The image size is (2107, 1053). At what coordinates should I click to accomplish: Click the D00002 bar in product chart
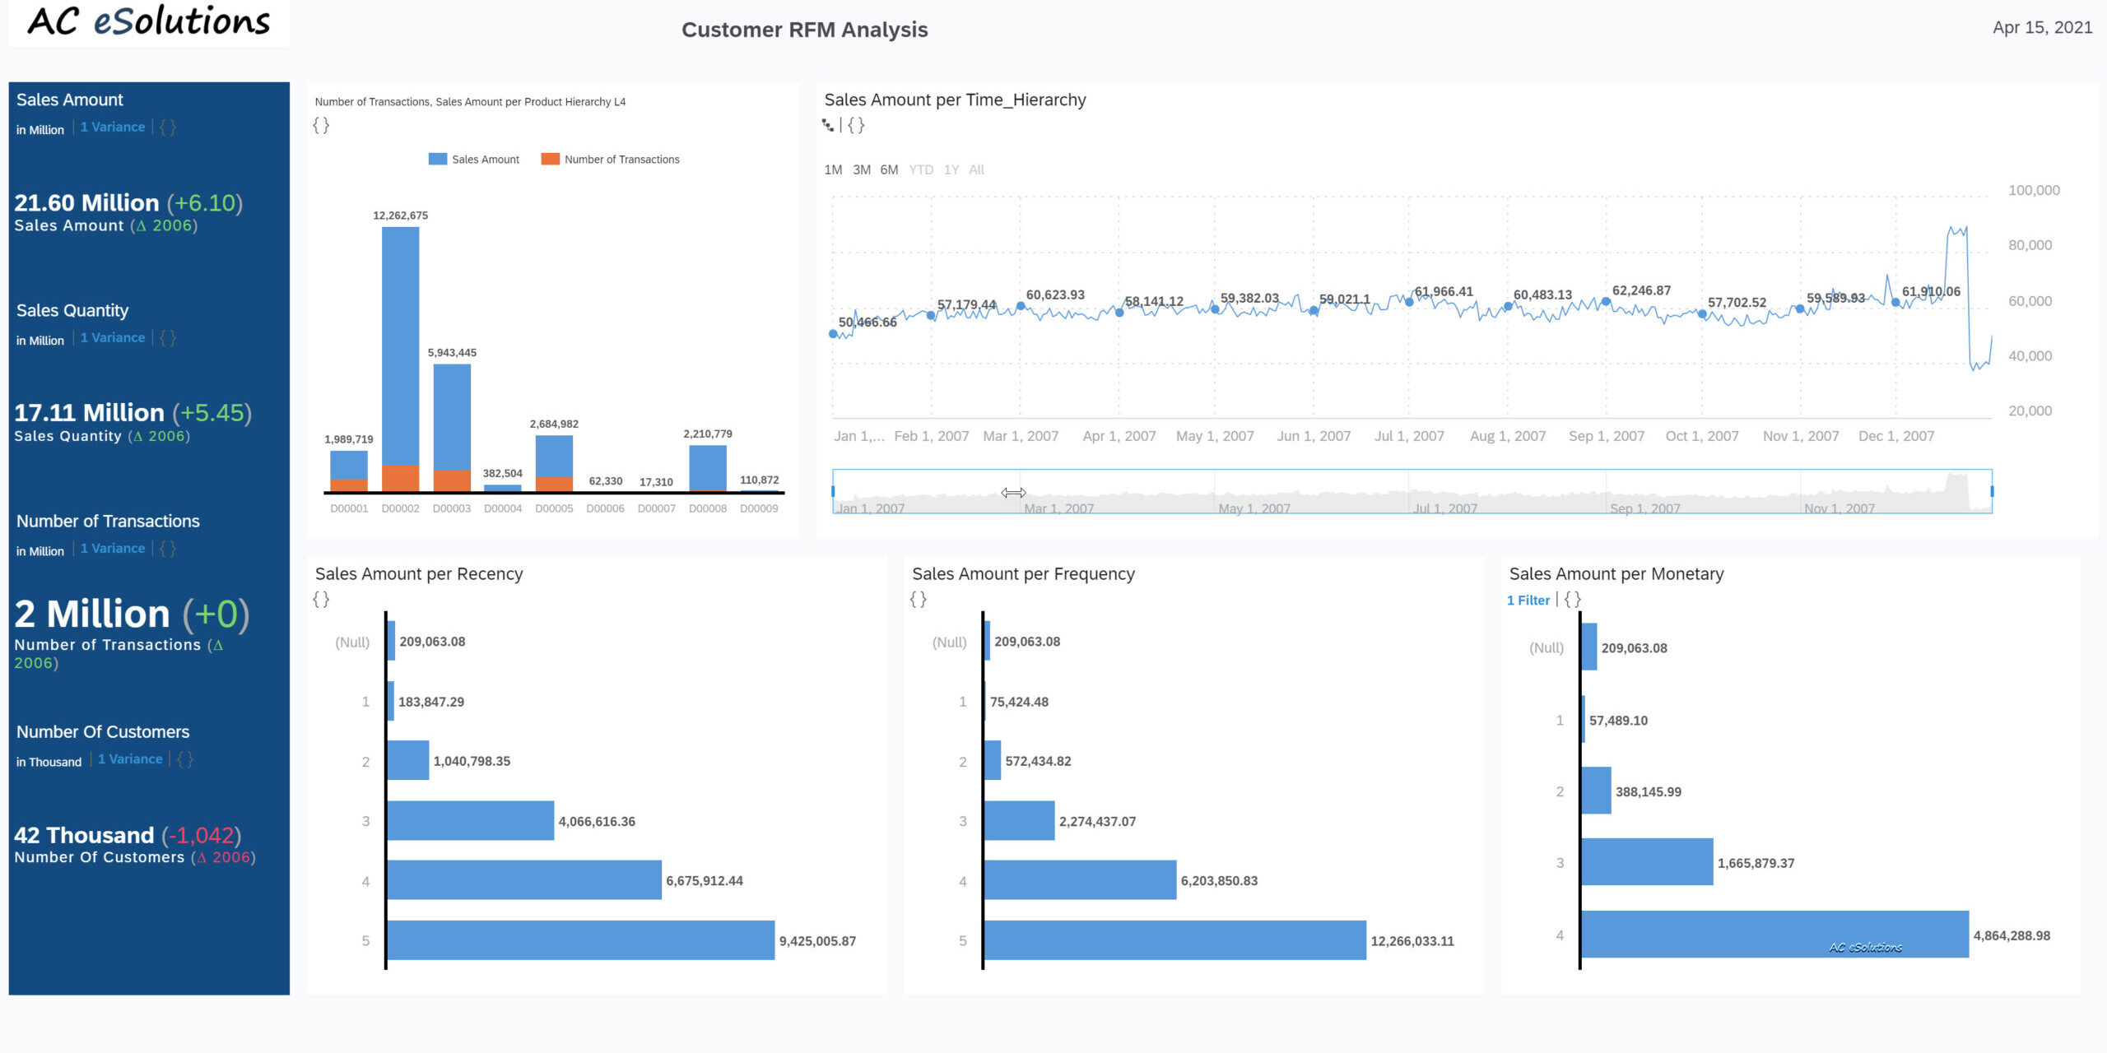point(400,346)
